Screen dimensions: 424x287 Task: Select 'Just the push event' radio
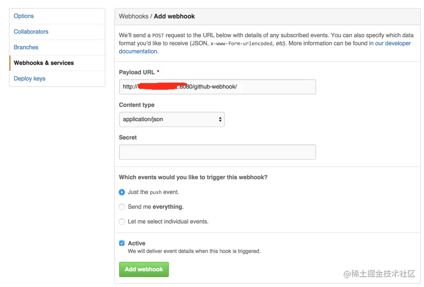coord(122,192)
